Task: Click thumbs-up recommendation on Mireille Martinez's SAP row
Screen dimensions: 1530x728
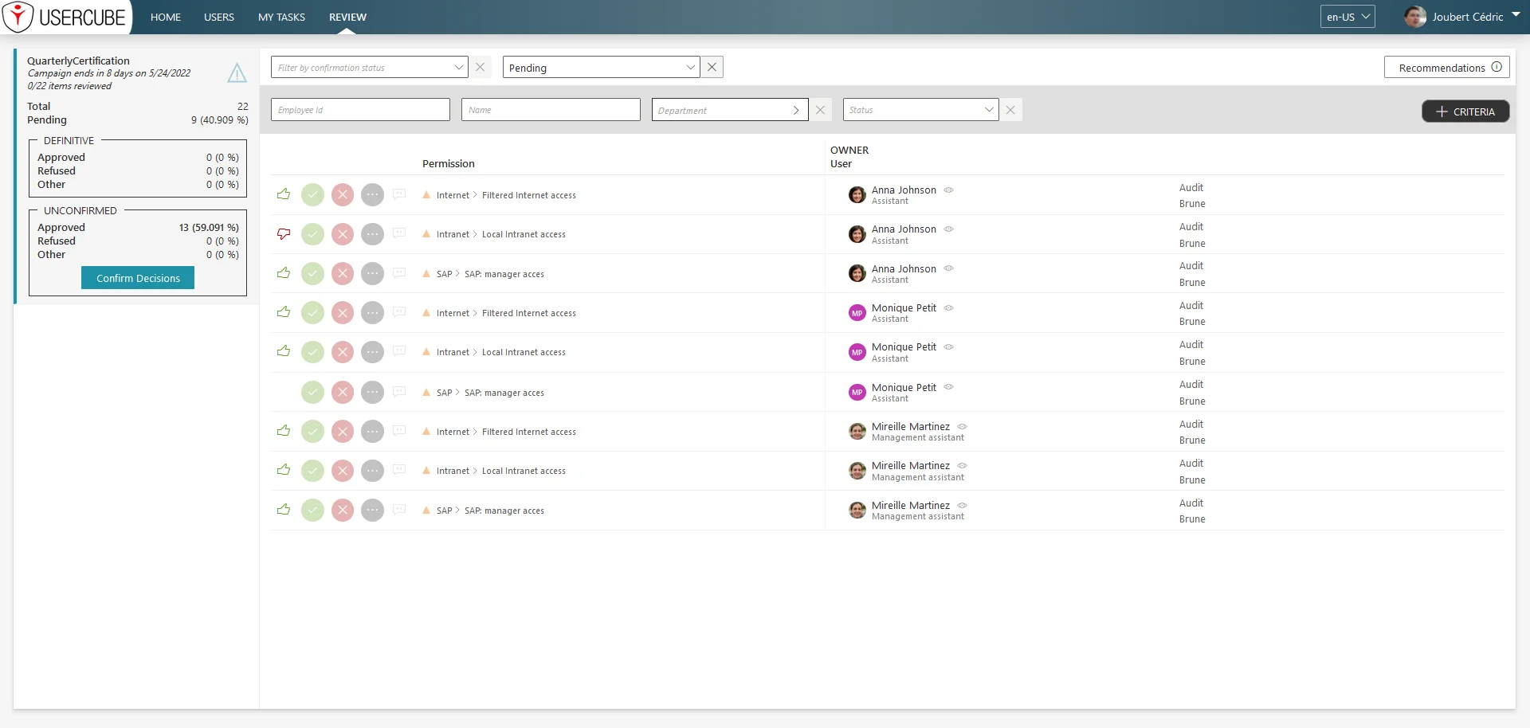Action: click(x=284, y=510)
